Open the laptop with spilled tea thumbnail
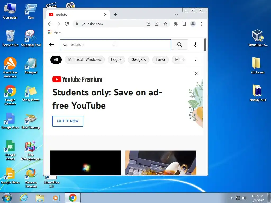 pos(161,163)
